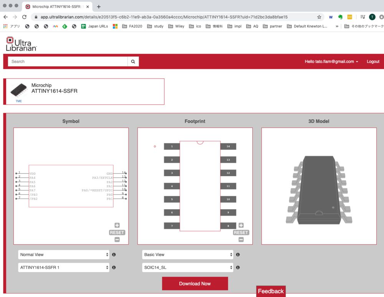Viewport: 384px width, 297px height.
Task: Click the Microsoft colored squares bookmark
Action: click(115, 26)
